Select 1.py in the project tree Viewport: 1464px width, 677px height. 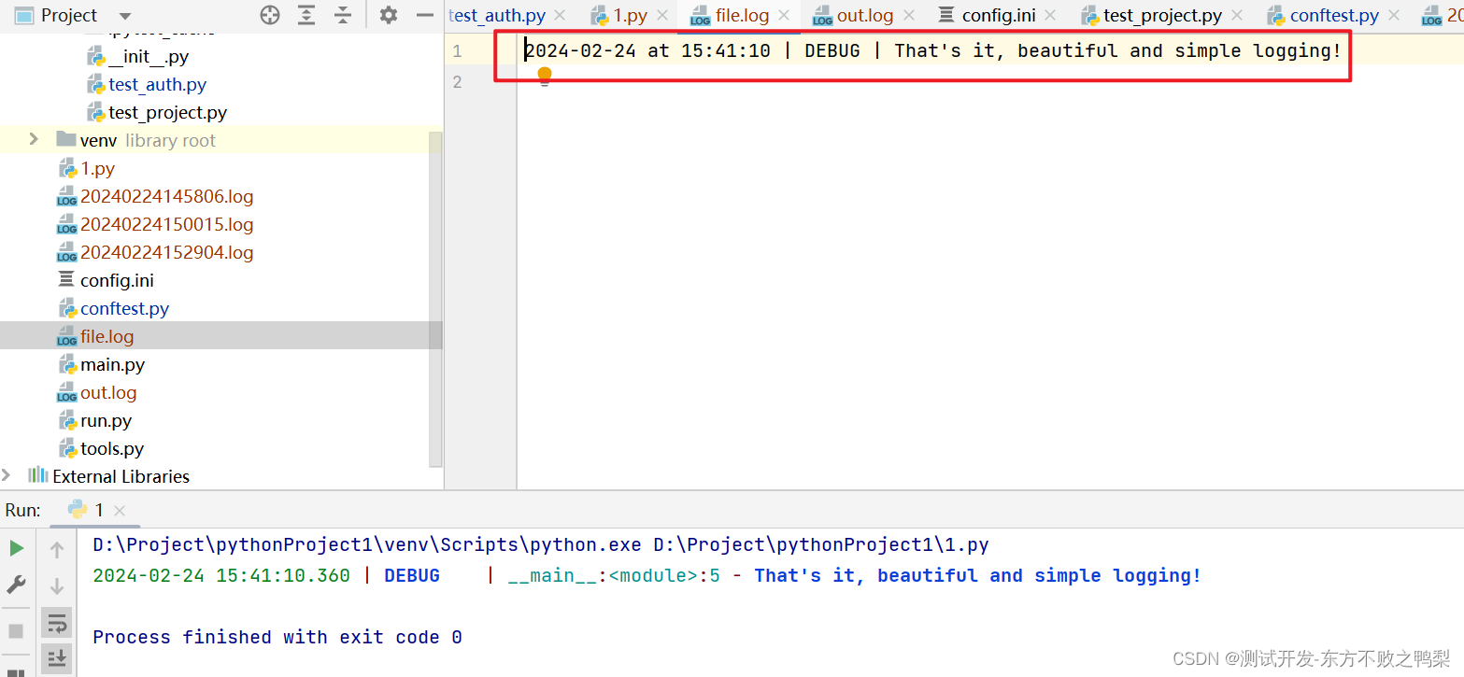coord(87,168)
